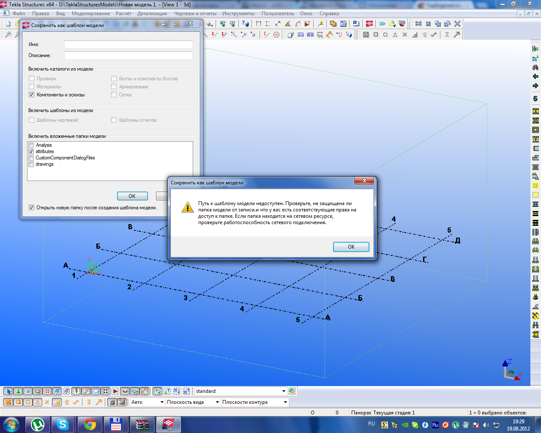Click the triple-chevron icon in the top toolbar
Image resolution: width=541 pixels, height=433 pixels.
tap(382, 24)
